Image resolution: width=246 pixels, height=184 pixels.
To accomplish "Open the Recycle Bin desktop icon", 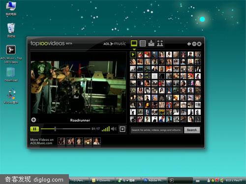I will pos(11,30).
